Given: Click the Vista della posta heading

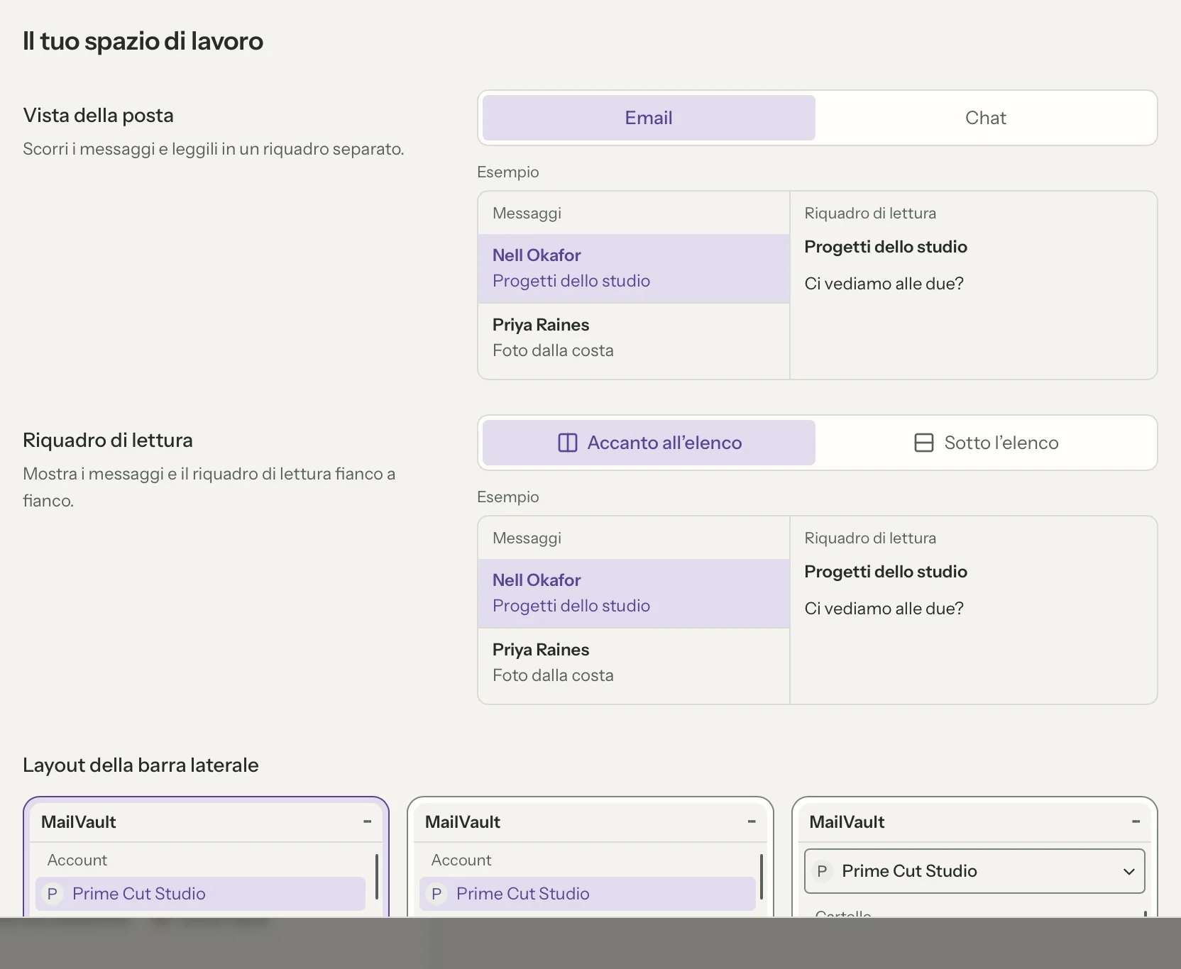Looking at the screenshot, I should pos(99,115).
